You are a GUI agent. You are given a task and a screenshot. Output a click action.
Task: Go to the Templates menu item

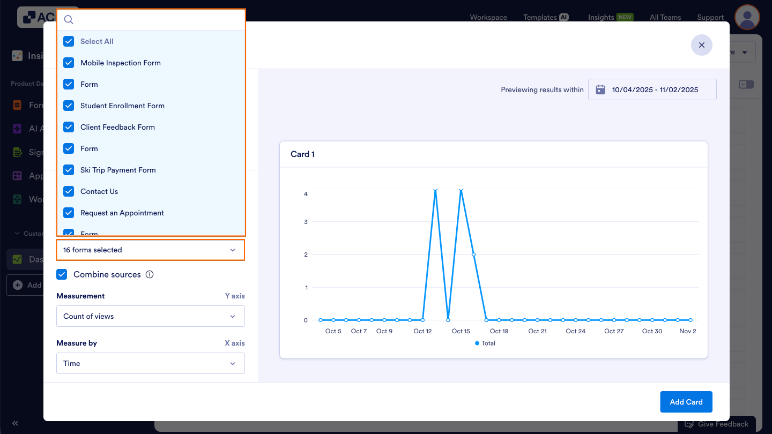(x=541, y=17)
